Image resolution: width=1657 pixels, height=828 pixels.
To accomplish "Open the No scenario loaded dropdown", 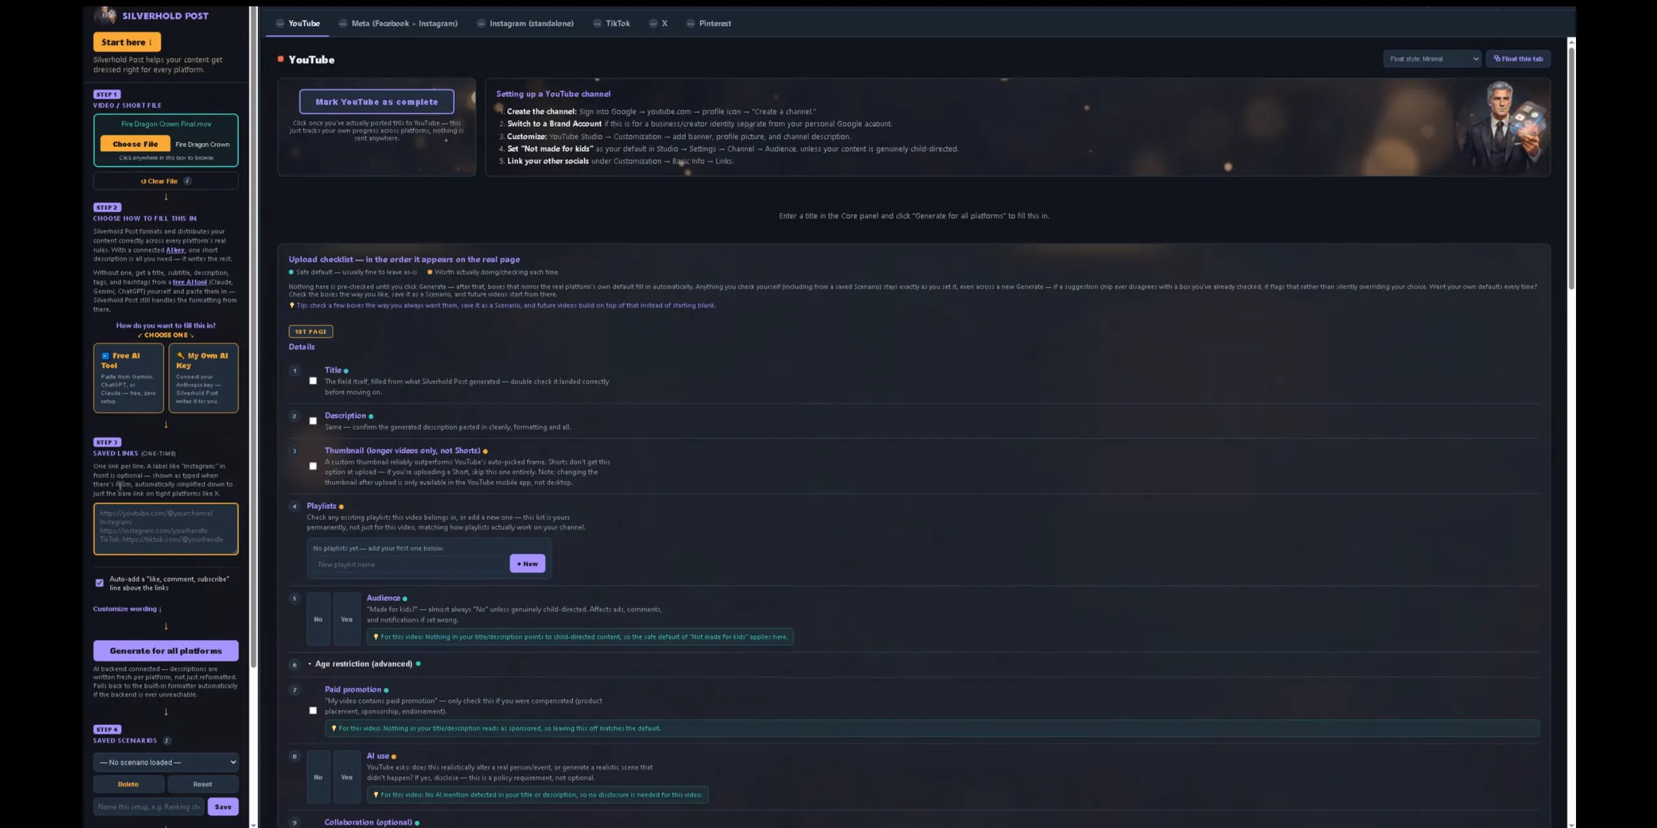I will pyautogui.click(x=166, y=762).
